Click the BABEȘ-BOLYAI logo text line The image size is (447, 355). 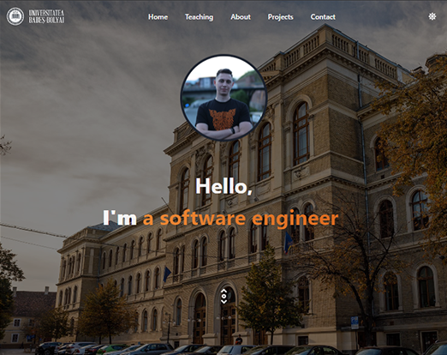[46, 20]
